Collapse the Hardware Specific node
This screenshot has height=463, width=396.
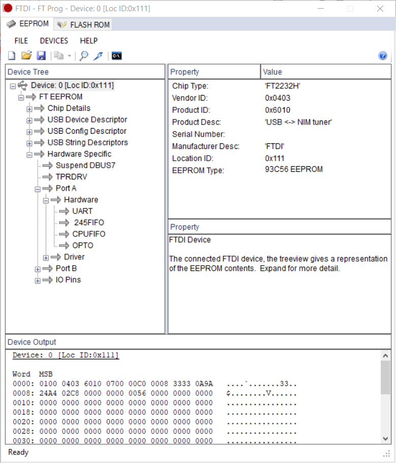[x=29, y=155]
